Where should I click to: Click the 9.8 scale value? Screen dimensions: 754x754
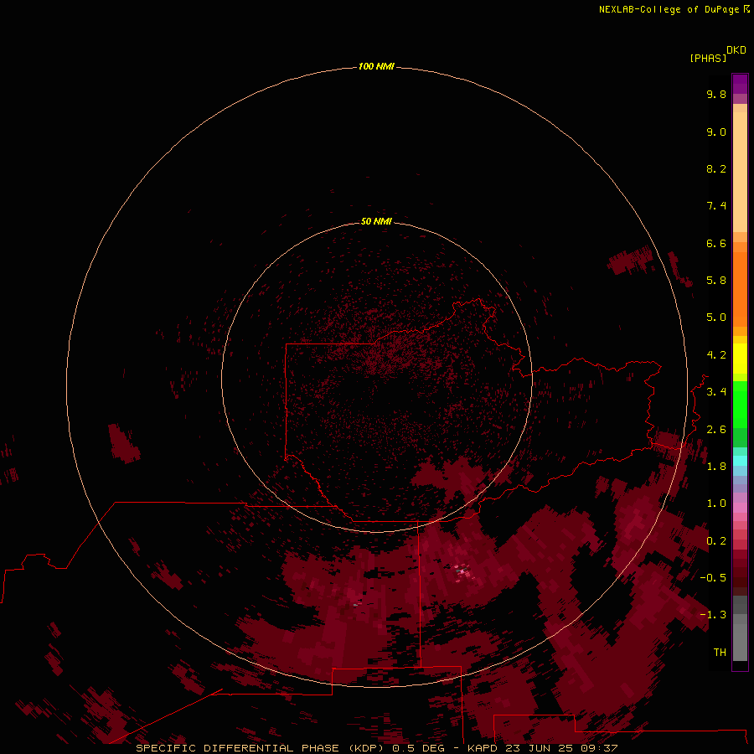pos(716,94)
